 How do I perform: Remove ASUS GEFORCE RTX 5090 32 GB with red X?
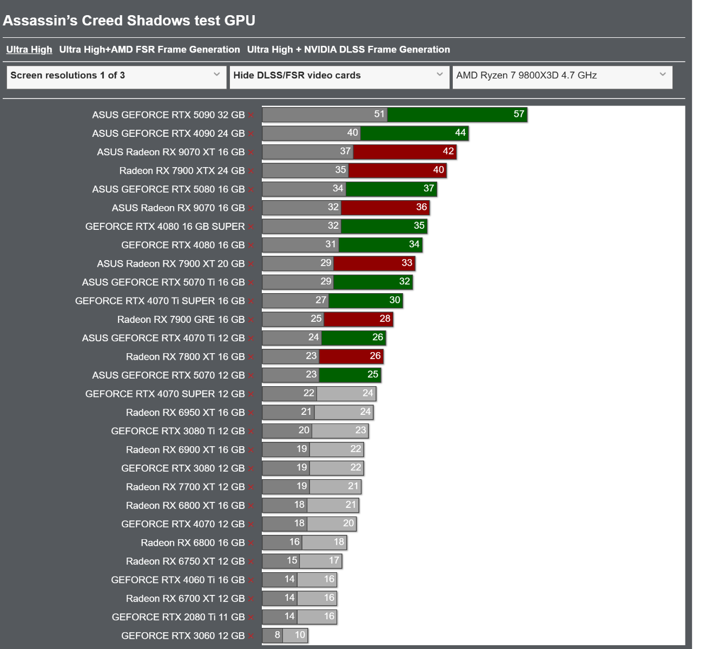252,116
